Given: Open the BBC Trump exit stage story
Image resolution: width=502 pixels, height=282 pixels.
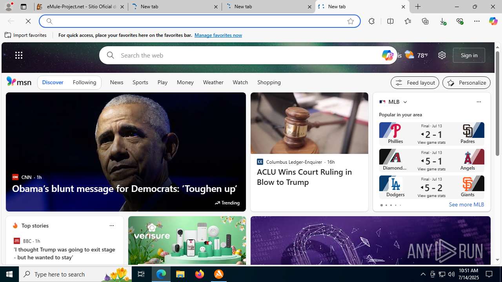Looking at the screenshot, I should tap(64, 253).
